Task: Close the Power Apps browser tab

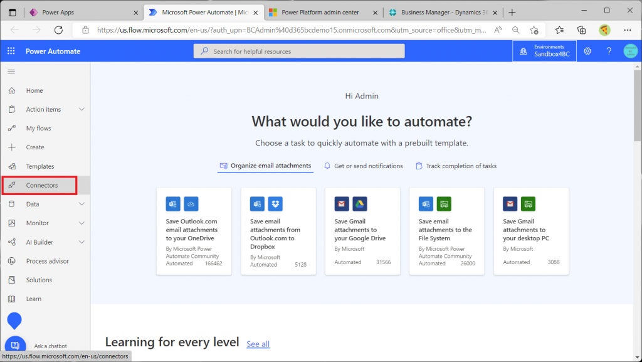Action: (136, 13)
